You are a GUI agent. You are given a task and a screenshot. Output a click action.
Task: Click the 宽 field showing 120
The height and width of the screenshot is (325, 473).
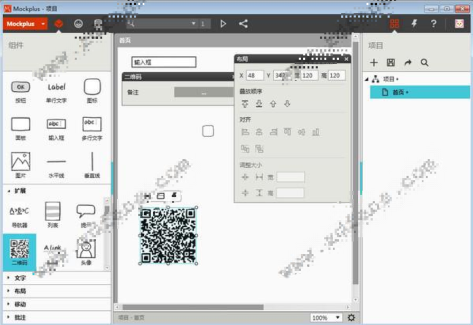coord(309,75)
